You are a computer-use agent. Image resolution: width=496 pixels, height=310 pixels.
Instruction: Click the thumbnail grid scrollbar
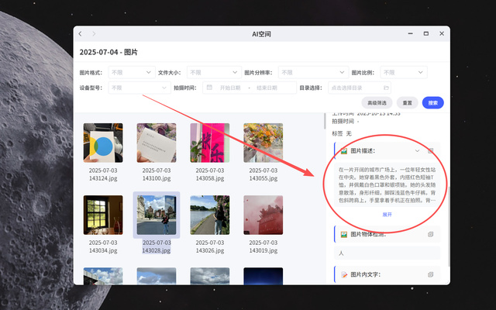[325, 121]
